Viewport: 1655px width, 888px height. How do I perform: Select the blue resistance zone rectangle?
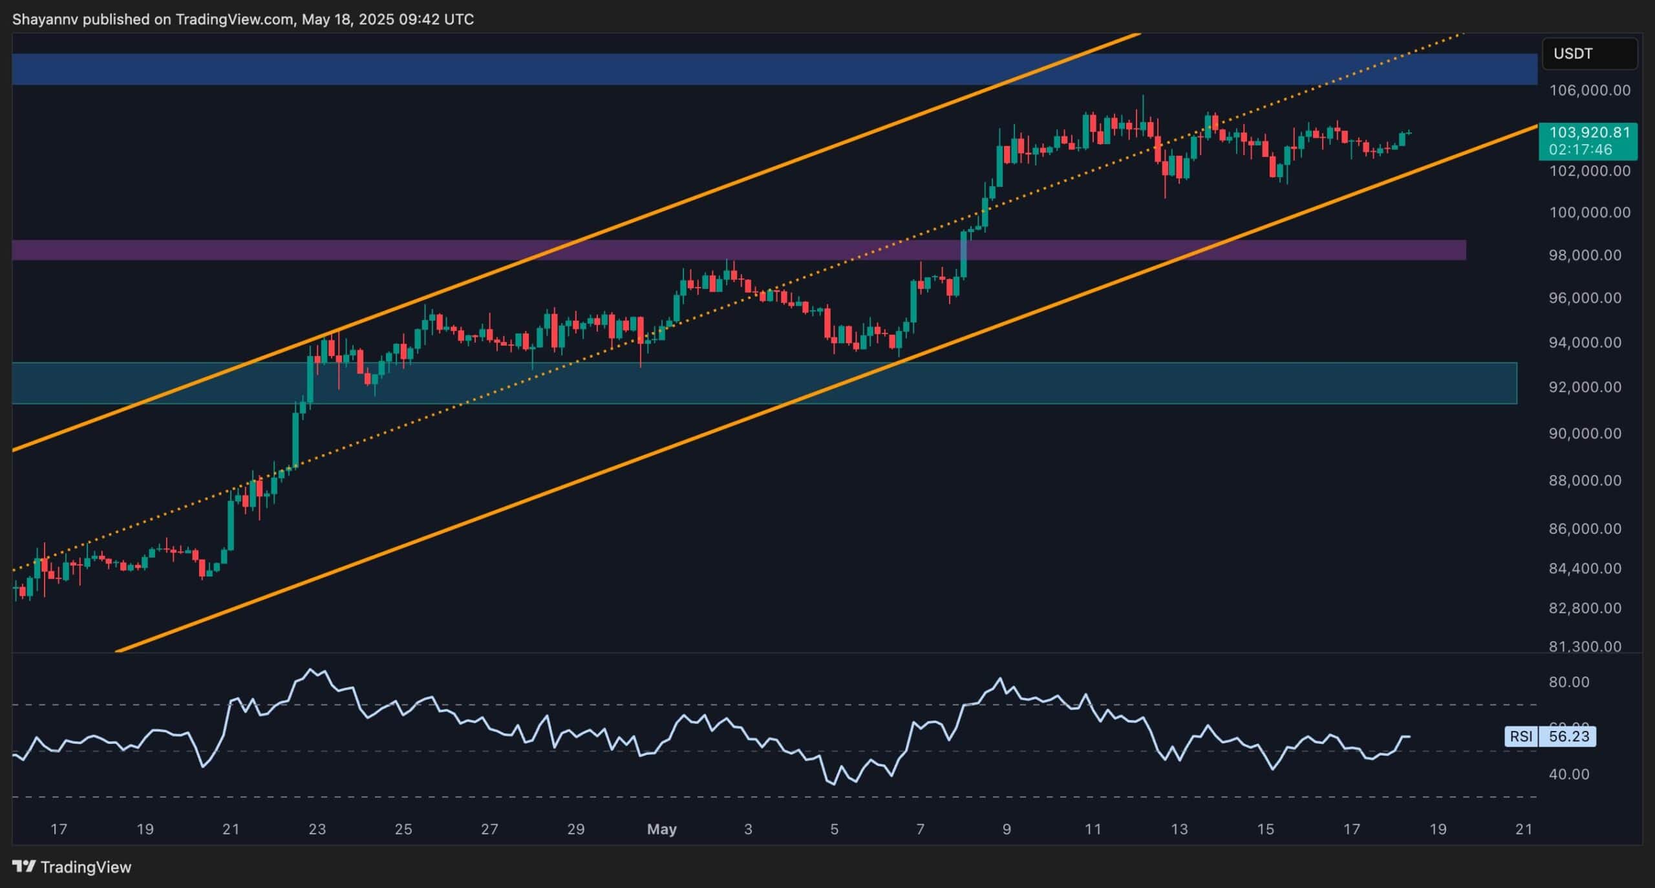point(773,69)
